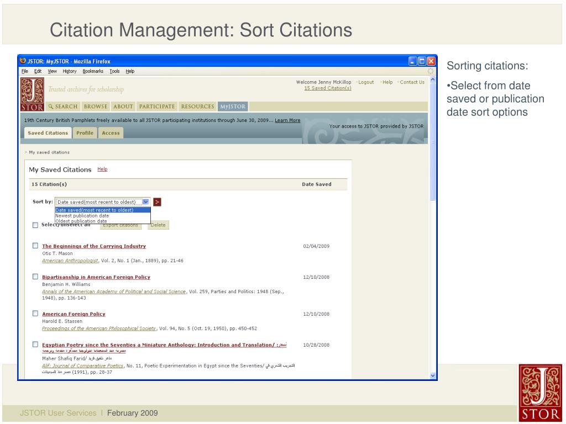Open the Tools menu
Screen dimensions: 566x424
pos(115,71)
